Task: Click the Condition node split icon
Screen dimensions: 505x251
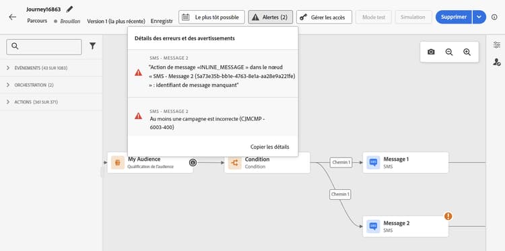Action: pyautogui.click(x=235, y=163)
